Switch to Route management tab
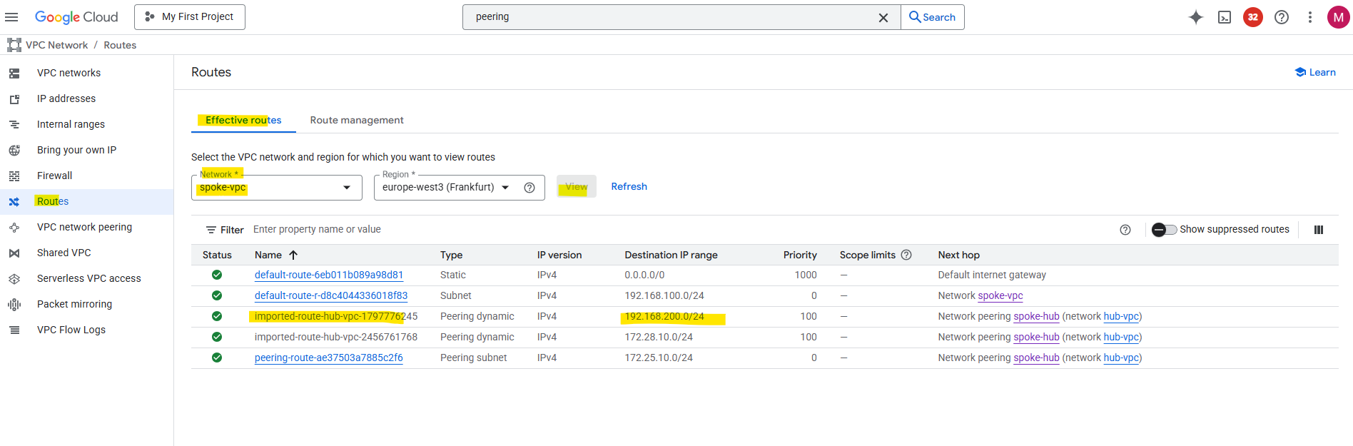1353x446 pixels. 356,120
